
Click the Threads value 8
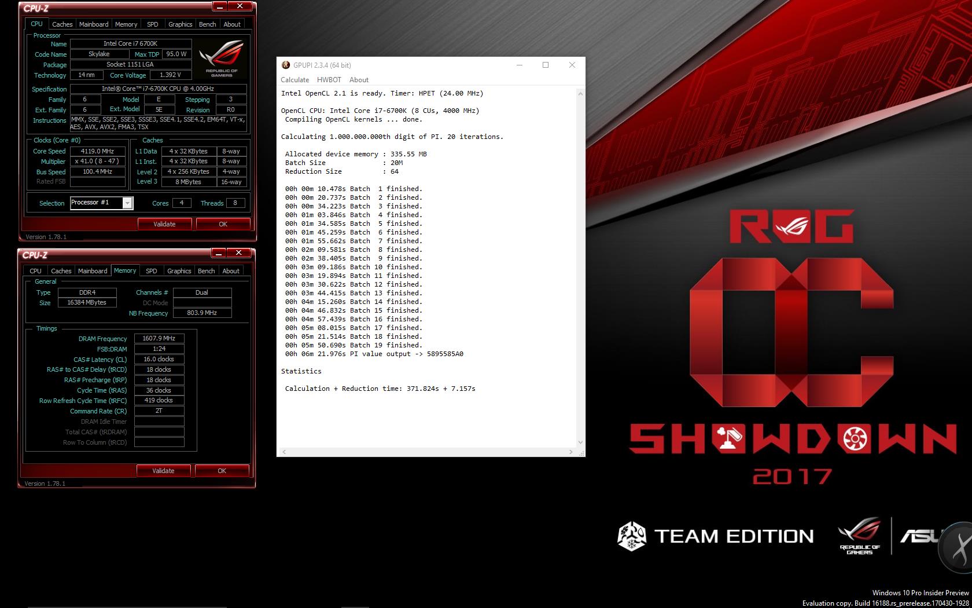[x=235, y=203]
